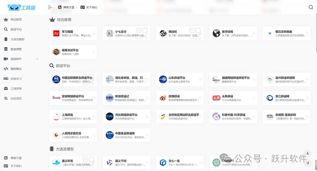Image resolution: width=317 pixels, height=171 pixels.
Task: Click the crown icon for 综合推荐 in sidebar
Action: pyautogui.click(x=6, y=20)
